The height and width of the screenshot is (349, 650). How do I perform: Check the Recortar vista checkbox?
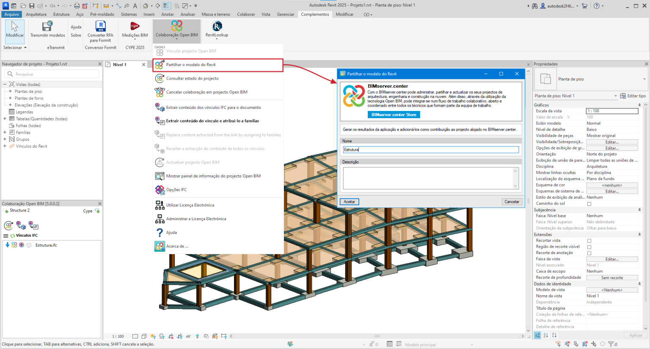point(589,241)
